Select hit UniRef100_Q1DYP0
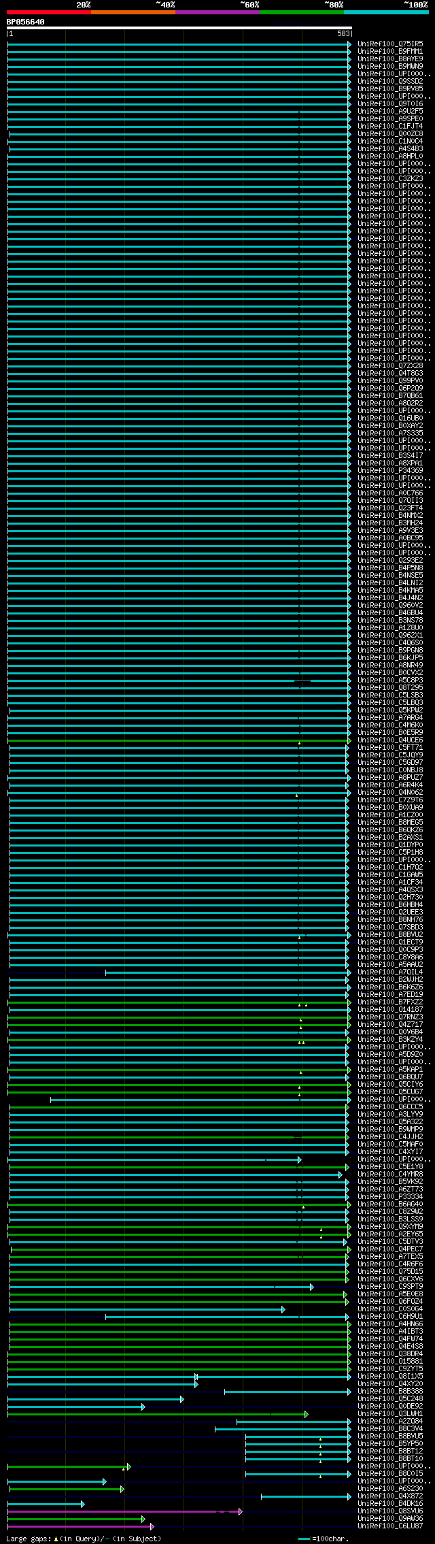The height and width of the screenshot is (1544, 435). pos(390,844)
